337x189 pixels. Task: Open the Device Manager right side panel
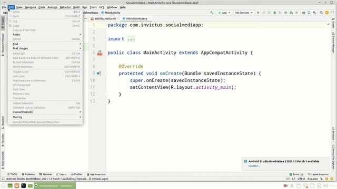333,42
